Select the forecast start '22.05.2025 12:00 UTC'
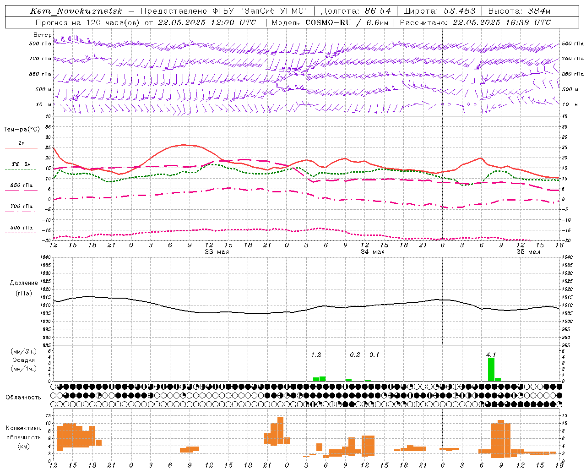 (207, 22)
